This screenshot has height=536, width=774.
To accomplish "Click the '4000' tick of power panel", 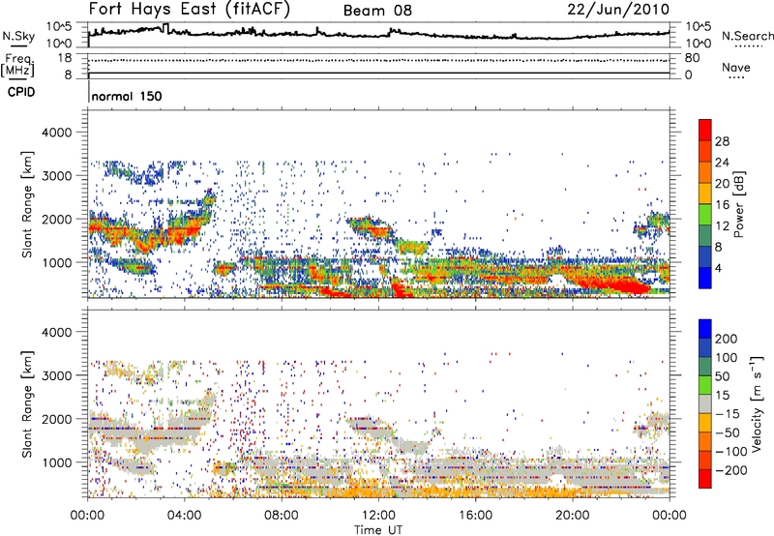I will click(56, 133).
